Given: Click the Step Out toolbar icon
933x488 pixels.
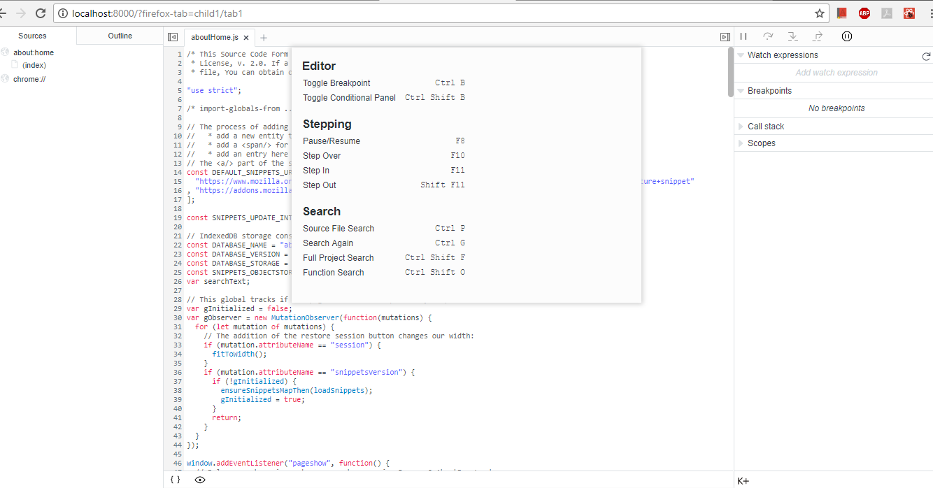Looking at the screenshot, I should click(818, 36).
